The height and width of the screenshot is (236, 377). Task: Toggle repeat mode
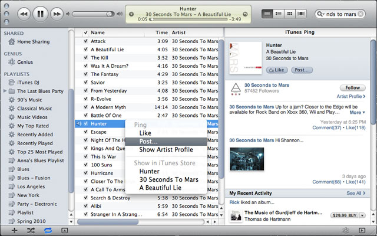48,231
